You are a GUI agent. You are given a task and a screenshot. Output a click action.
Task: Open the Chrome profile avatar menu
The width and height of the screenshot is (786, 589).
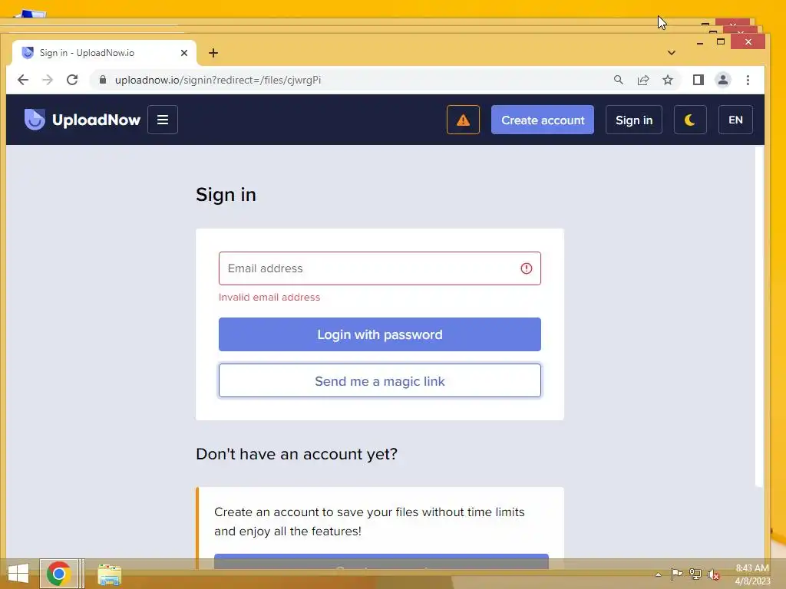coord(722,80)
